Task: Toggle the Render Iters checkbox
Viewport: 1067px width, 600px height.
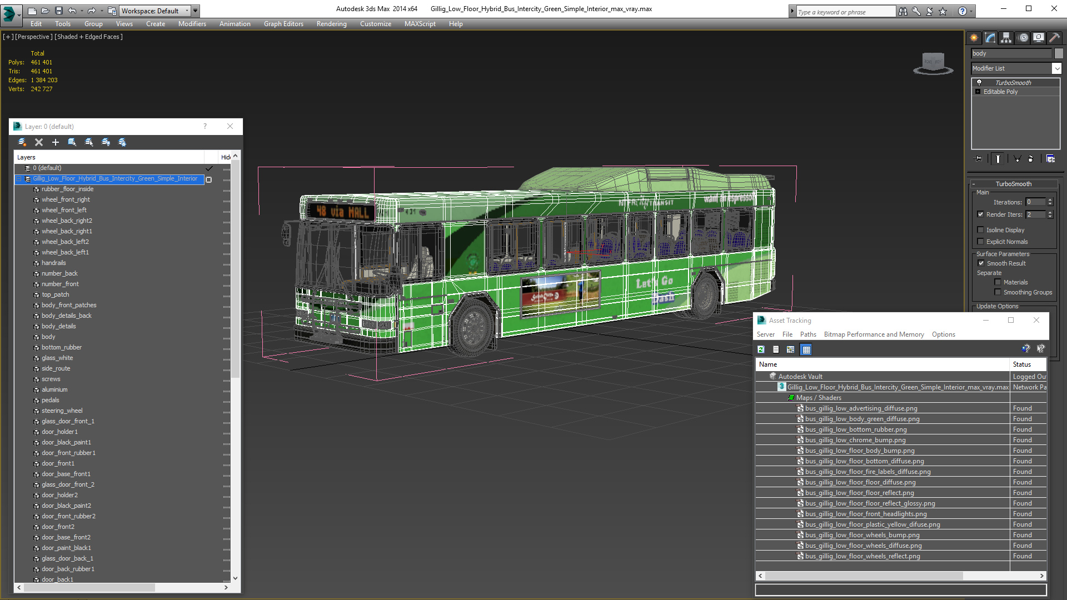Action: (981, 214)
